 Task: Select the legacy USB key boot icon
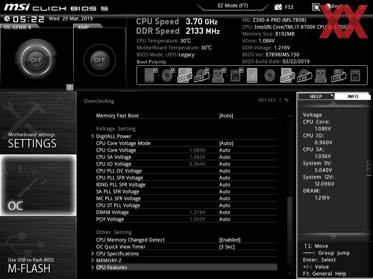point(321,75)
